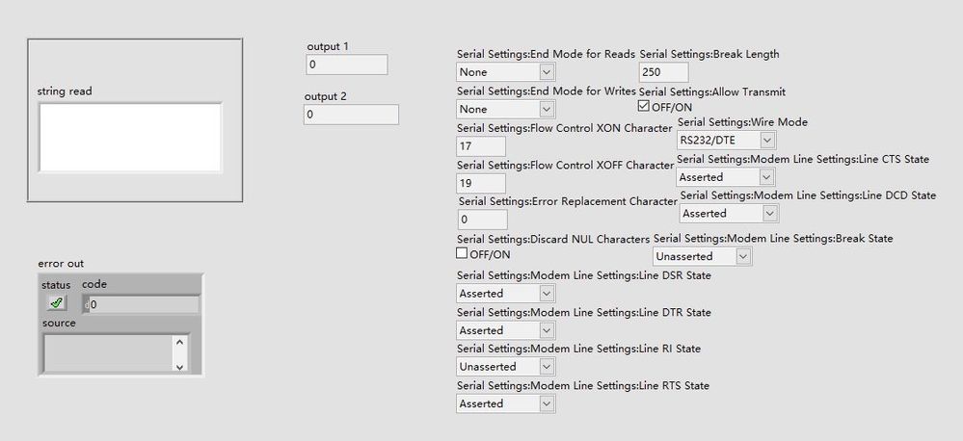Click the error out code field
Screen dimensions: 963x441
(144, 304)
